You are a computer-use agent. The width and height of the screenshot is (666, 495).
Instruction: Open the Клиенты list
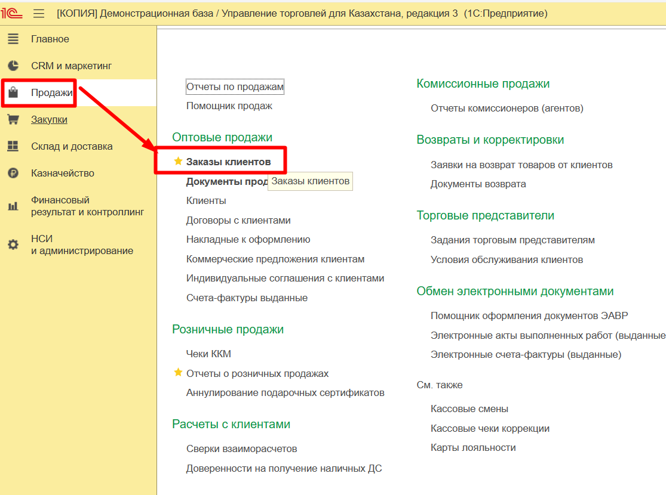click(206, 201)
